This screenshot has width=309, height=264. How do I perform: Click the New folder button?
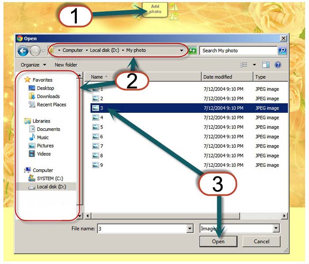pos(66,65)
